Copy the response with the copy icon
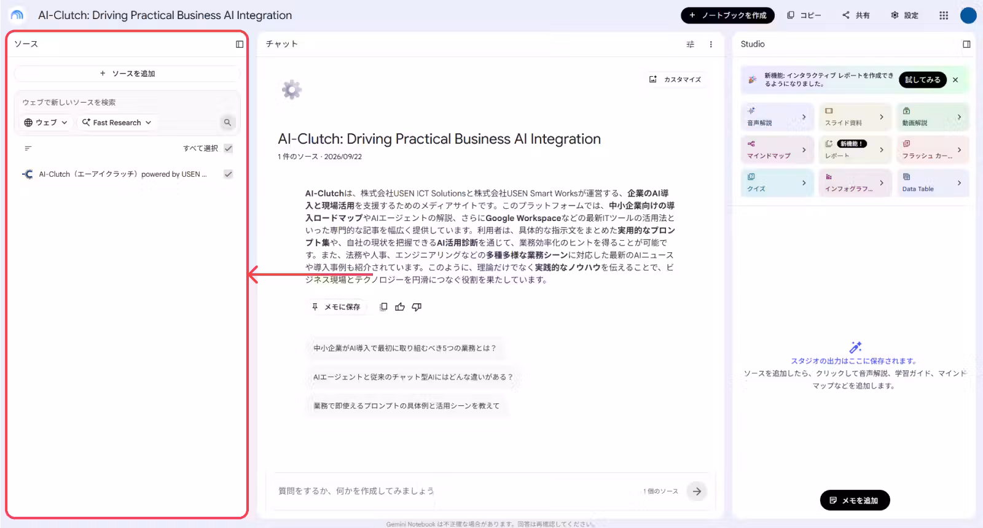This screenshot has width=983, height=528. [x=383, y=307]
